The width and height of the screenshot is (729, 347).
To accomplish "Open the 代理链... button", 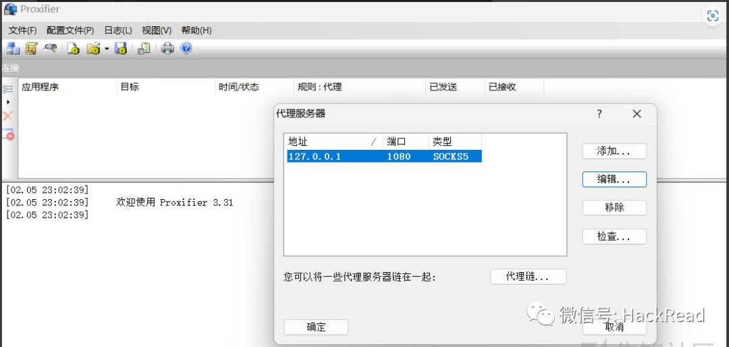I will (x=528, y=277).
